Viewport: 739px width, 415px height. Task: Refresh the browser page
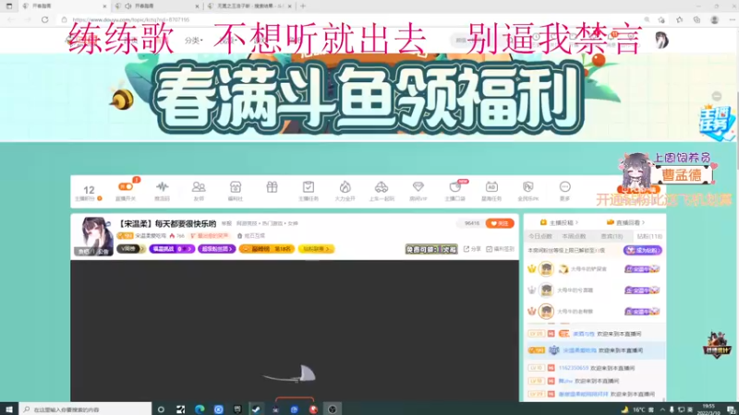click(x=44, y=19)
